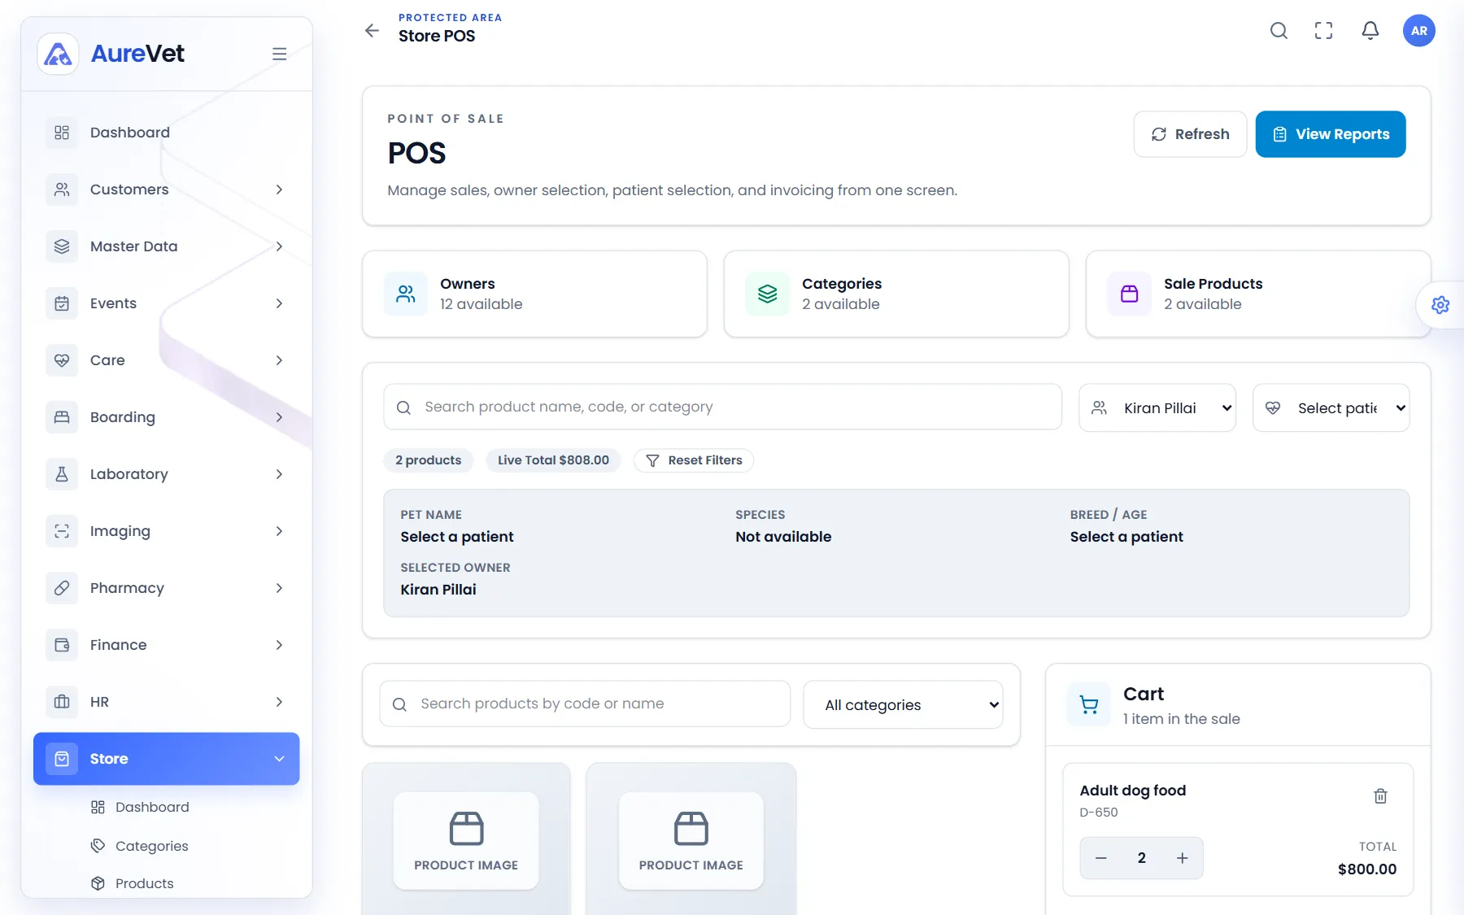
Task: Expand the Care menu
Action: [x=167, y=360]
